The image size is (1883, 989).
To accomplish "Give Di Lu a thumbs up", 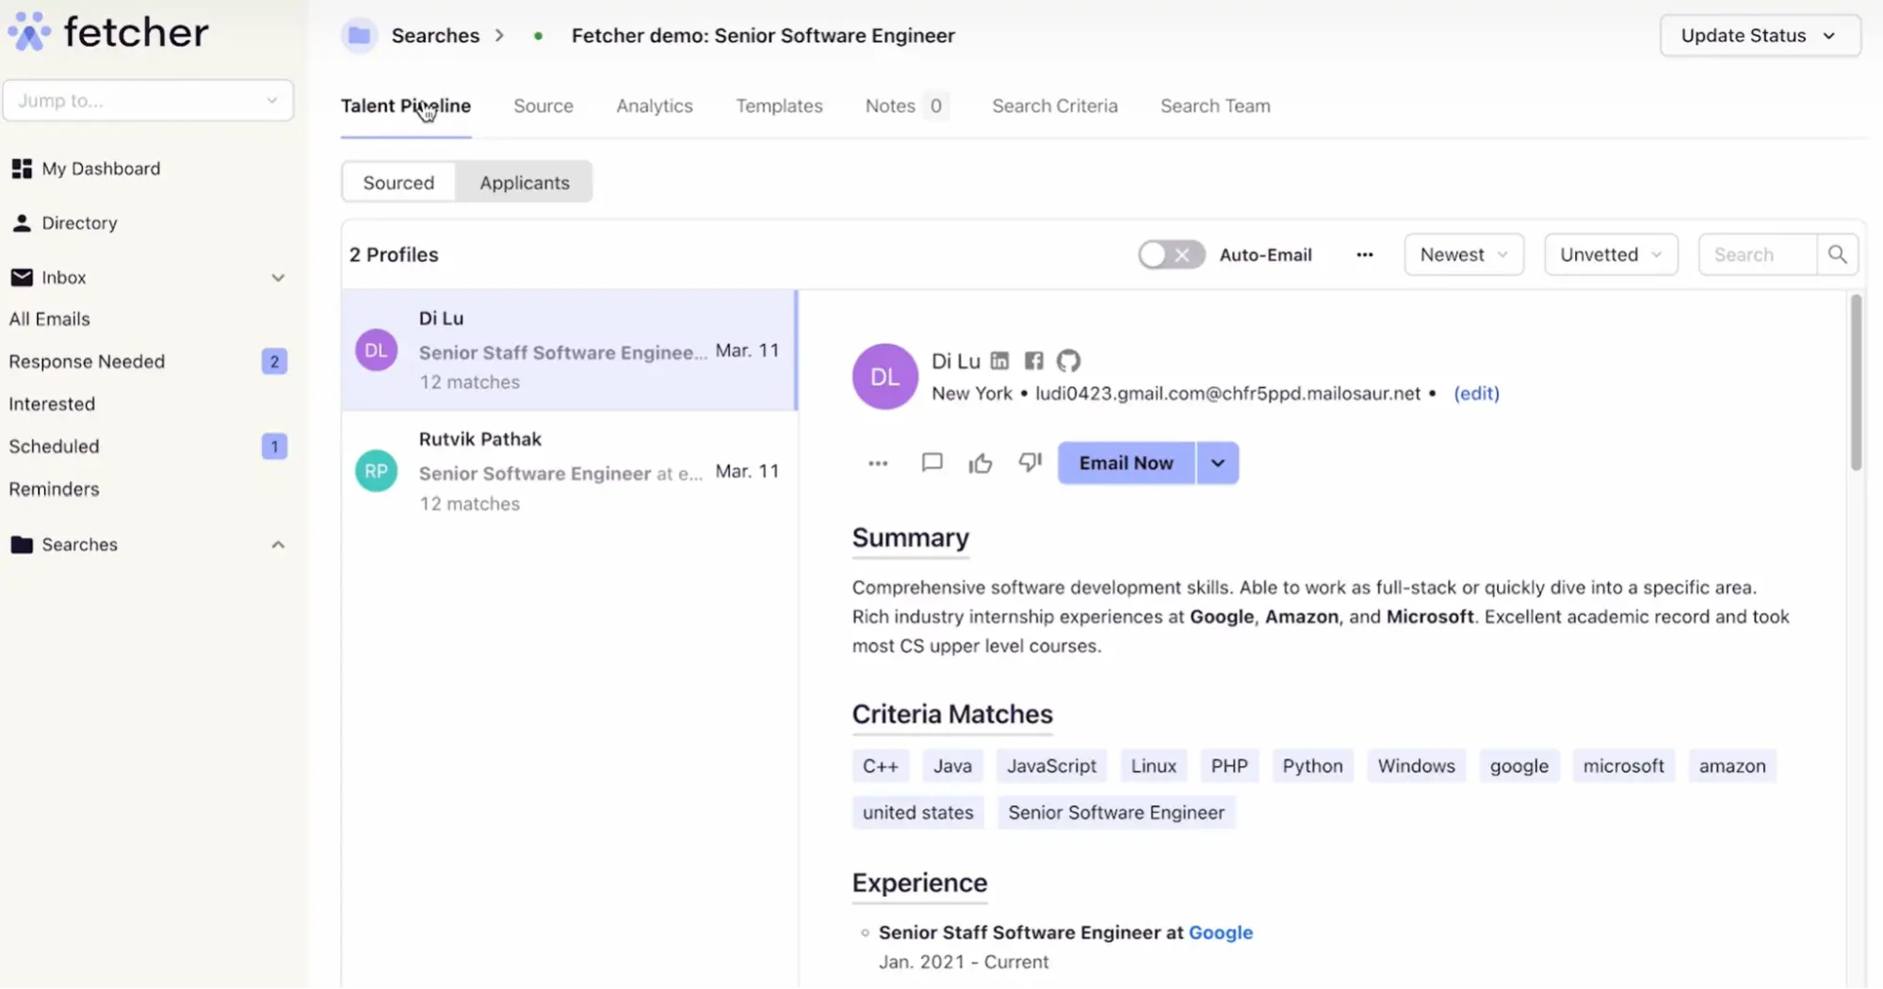I will 981,462.
